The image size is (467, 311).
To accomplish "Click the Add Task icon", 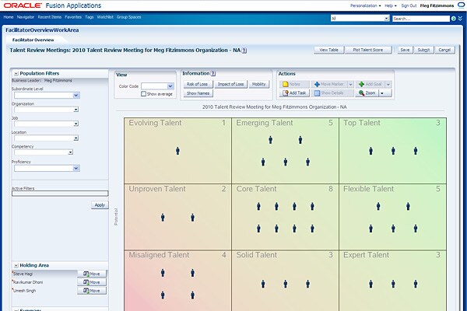I will click(285, 93).
